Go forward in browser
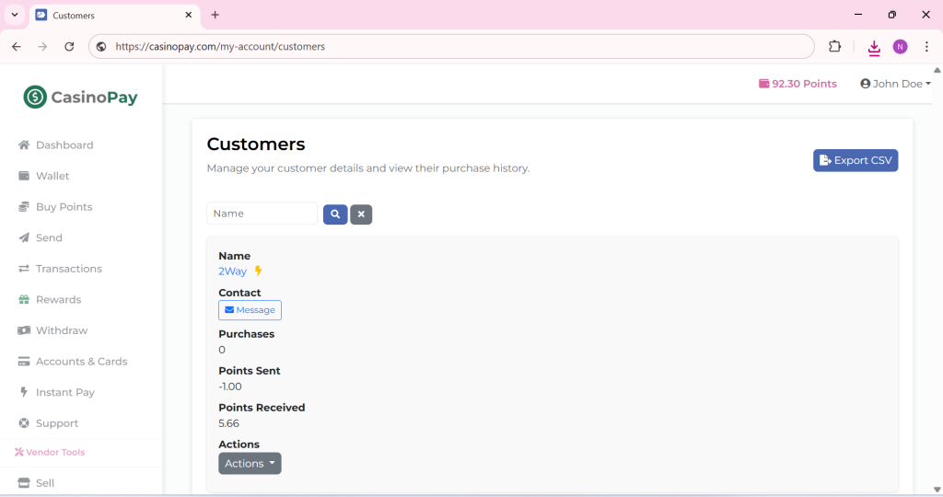 point(42,46)
